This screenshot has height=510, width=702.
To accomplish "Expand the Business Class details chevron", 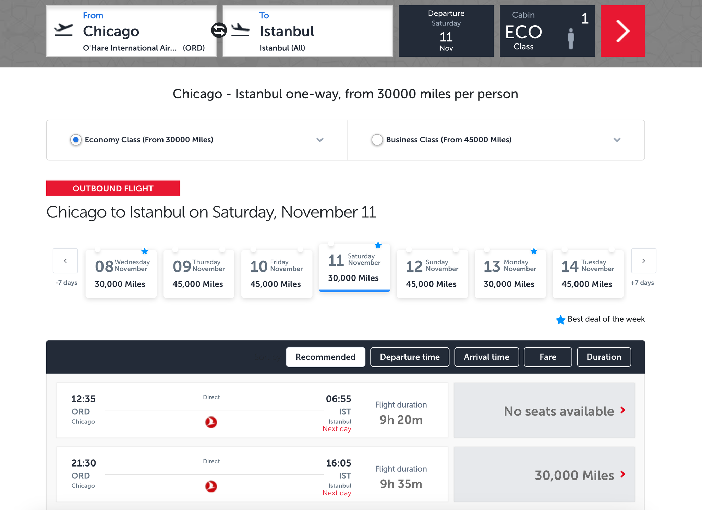I will [x=617, y=140].
